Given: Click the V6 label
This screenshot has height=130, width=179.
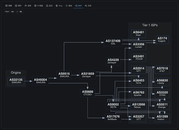Looking at the screenshot, I should click(x=21, y=12).
